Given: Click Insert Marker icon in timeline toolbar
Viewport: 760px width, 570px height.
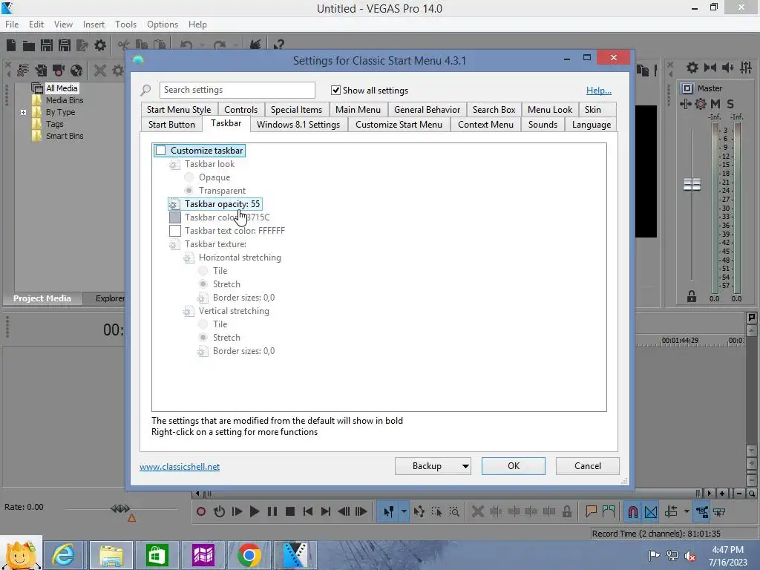Looking at the screenshot, I should tap(591, 512).
